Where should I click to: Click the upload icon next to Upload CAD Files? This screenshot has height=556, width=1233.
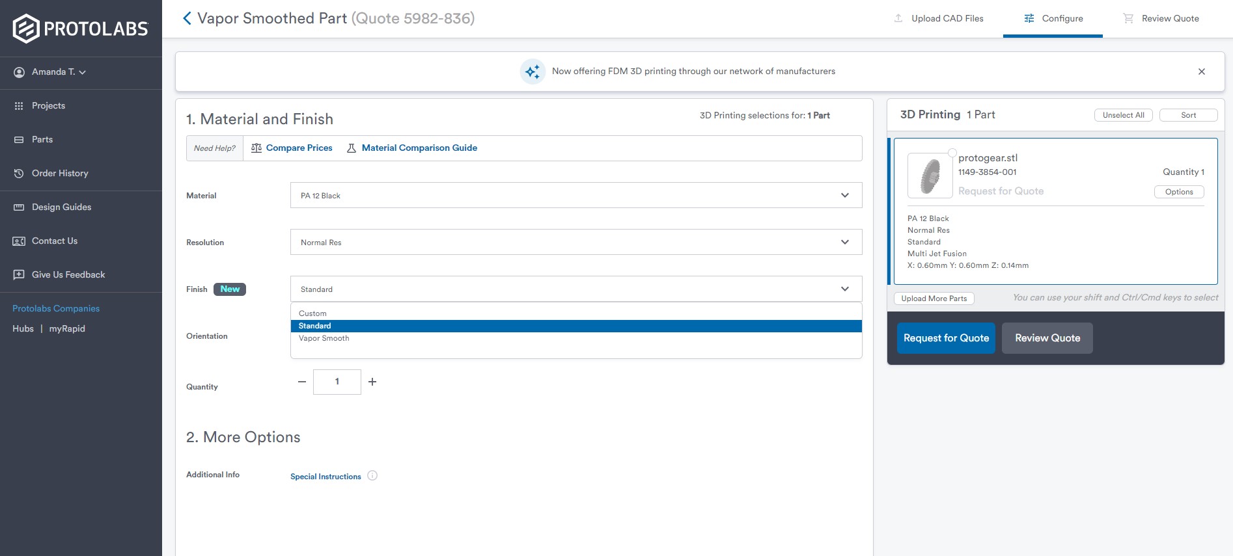(898, 18)
